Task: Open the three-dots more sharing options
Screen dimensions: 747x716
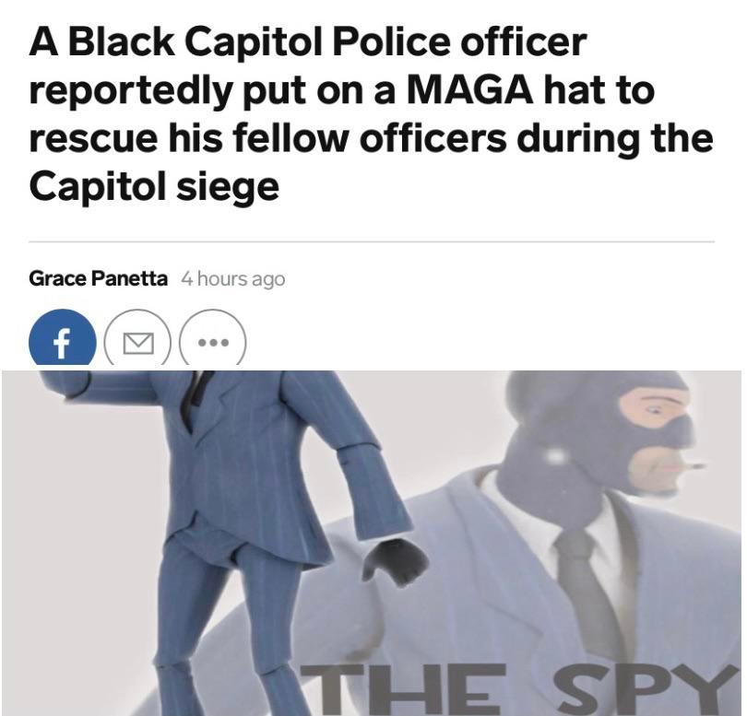Action: pyautogui.click(x=213, y=340)
